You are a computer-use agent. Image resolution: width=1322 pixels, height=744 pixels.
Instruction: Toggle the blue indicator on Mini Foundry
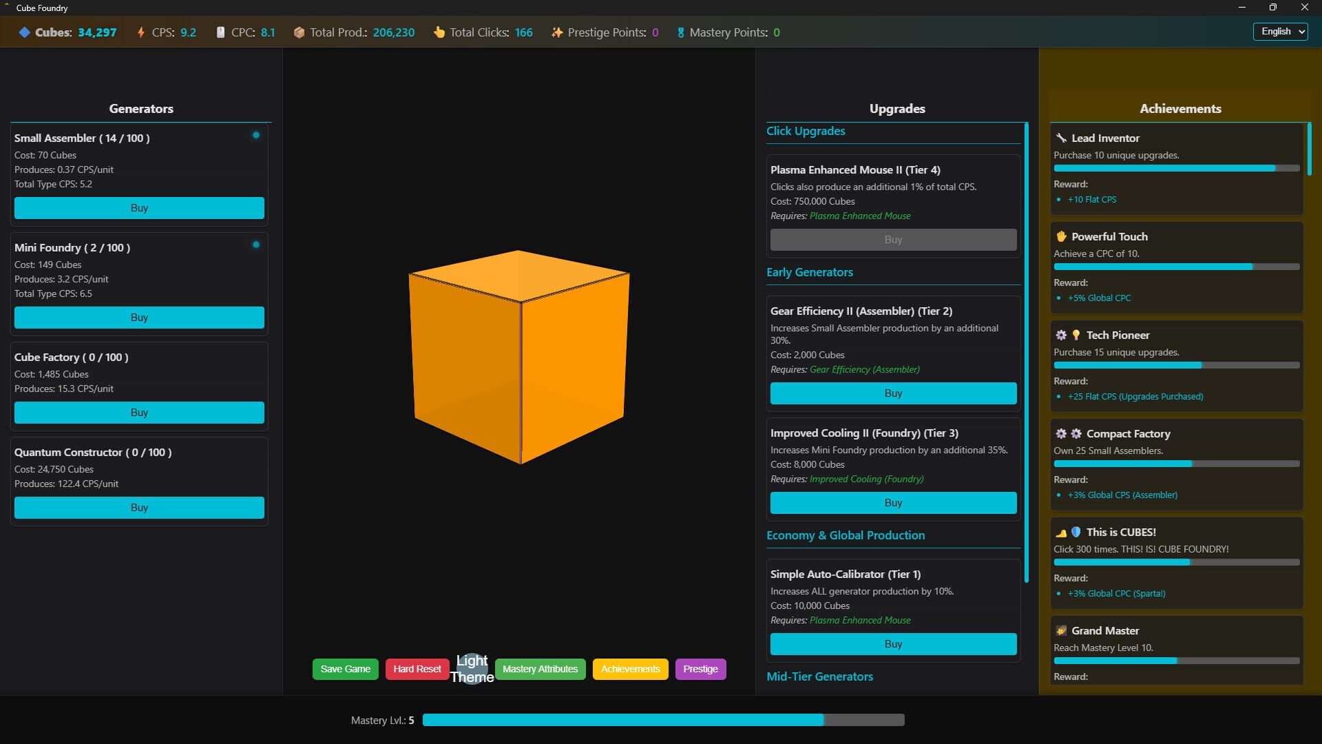[256, 245]
